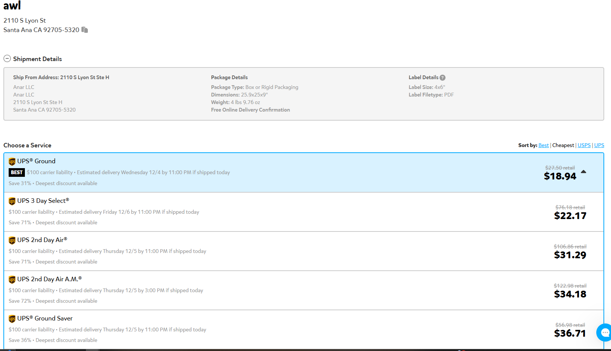Viewport: 611px width, 351px height.
Task: Select the UPS 3 Day Select service title
Action: [43, 201]
